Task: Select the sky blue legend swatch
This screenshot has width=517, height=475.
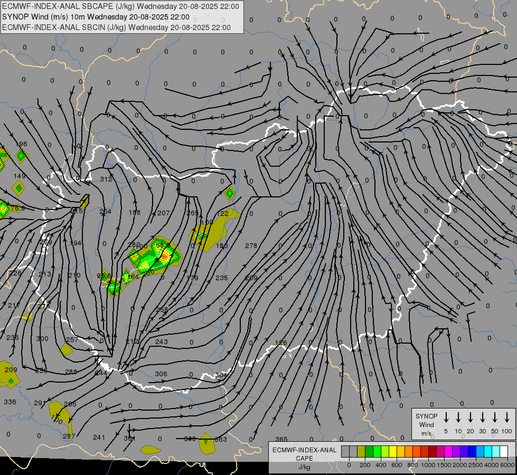Action: (480, 451)
